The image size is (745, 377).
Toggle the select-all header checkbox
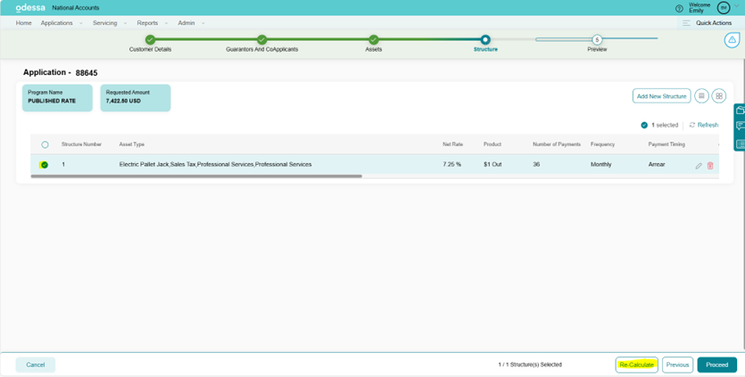[45, 144]
